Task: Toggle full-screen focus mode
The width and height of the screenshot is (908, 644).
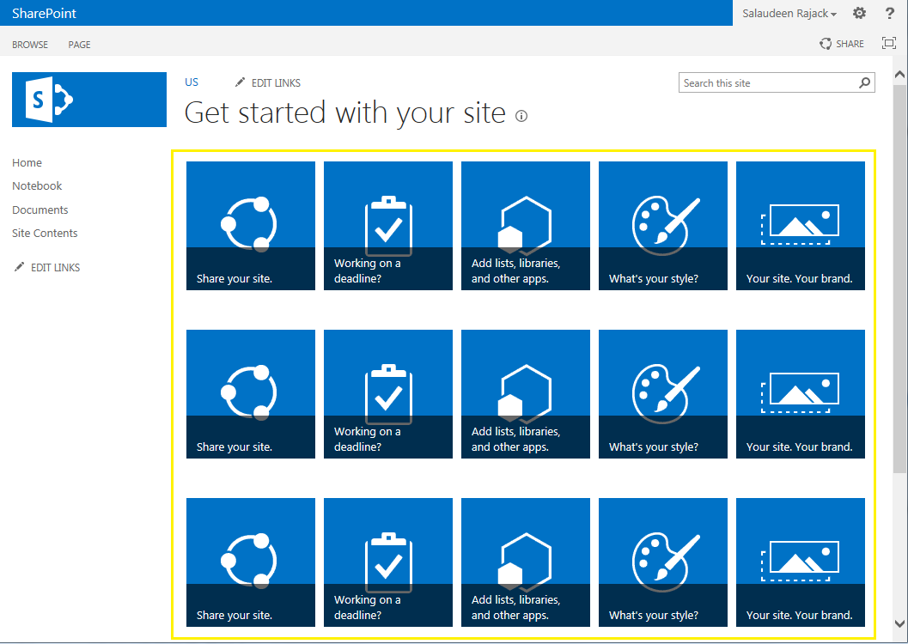Action: click(x=888, y=43)
